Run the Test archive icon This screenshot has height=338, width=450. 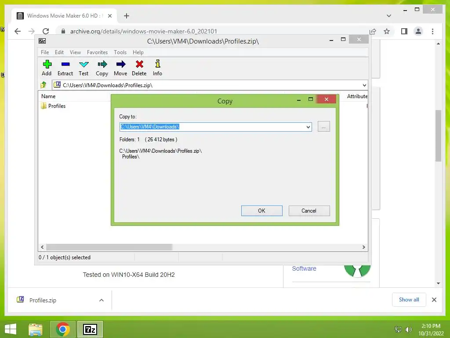[84, 64]
